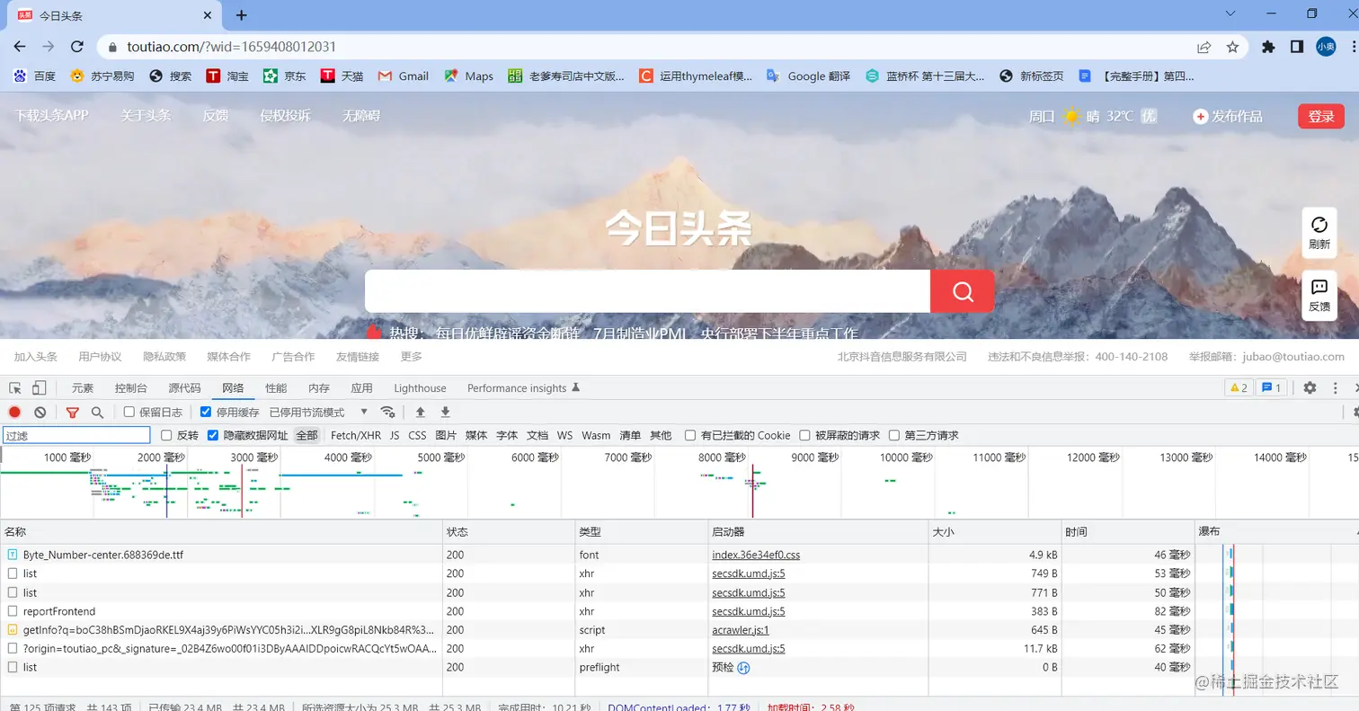The width and height of the screenshot is (1359, 711).
Task: Open the Lighthouse tab
Action: tap(420, 388)
